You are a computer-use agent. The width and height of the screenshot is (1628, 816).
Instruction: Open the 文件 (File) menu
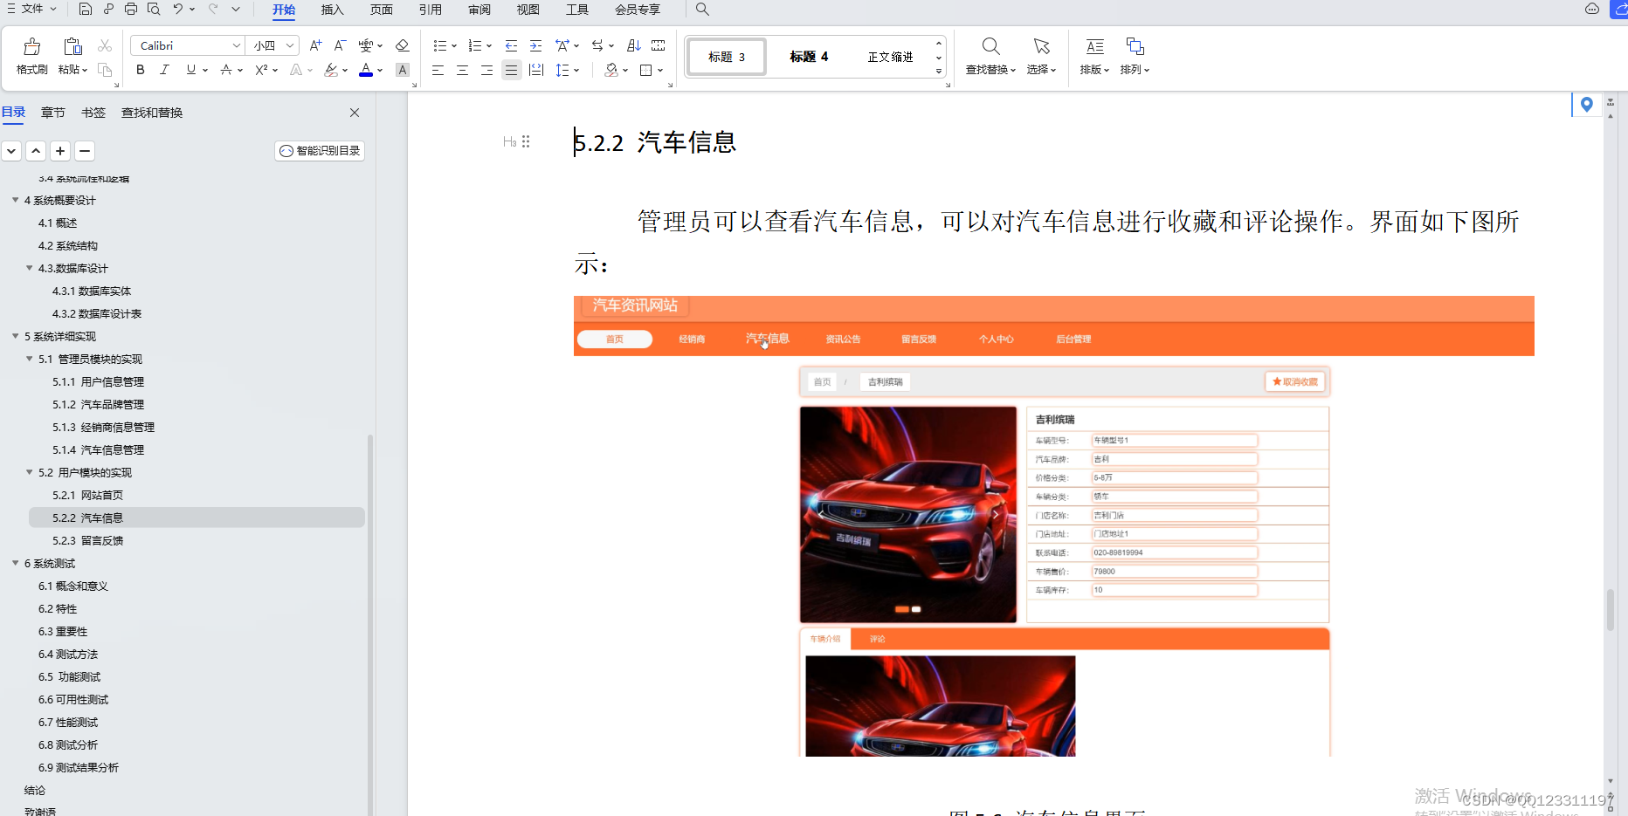tap(31, 9)
